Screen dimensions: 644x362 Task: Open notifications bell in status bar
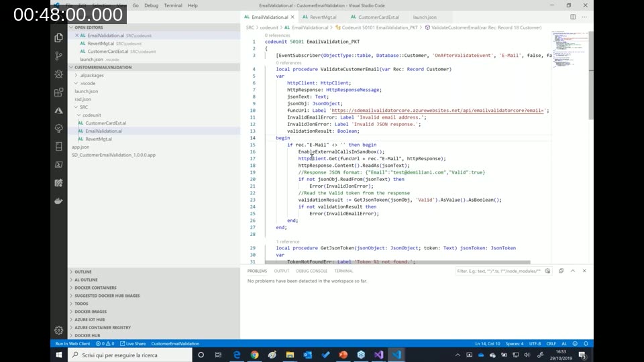pyautogui.click(x=586, y=343)
